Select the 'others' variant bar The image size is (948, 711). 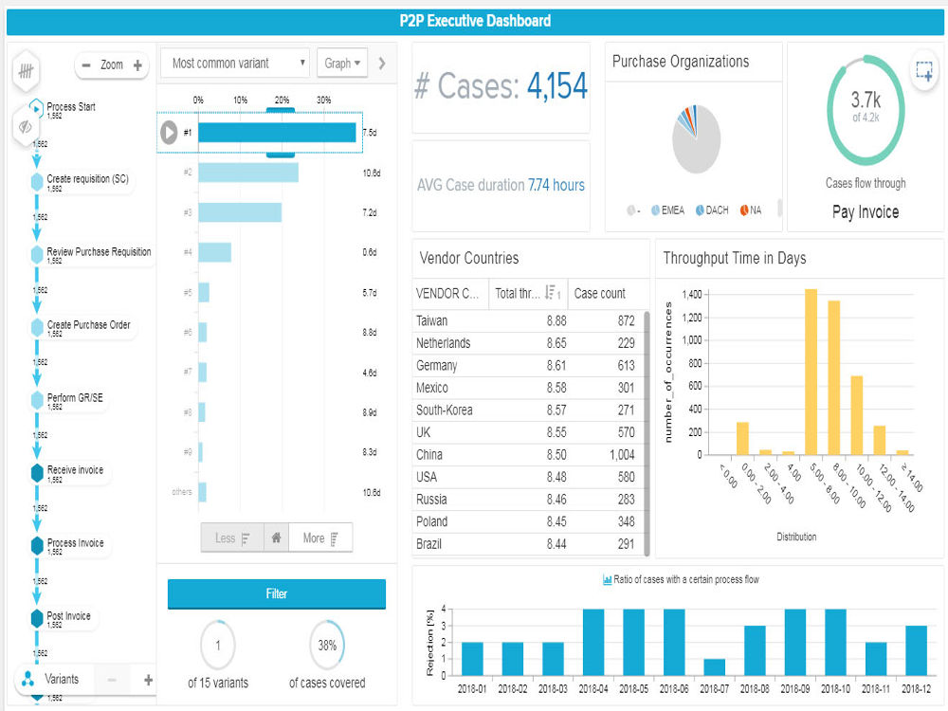[203, 492]
